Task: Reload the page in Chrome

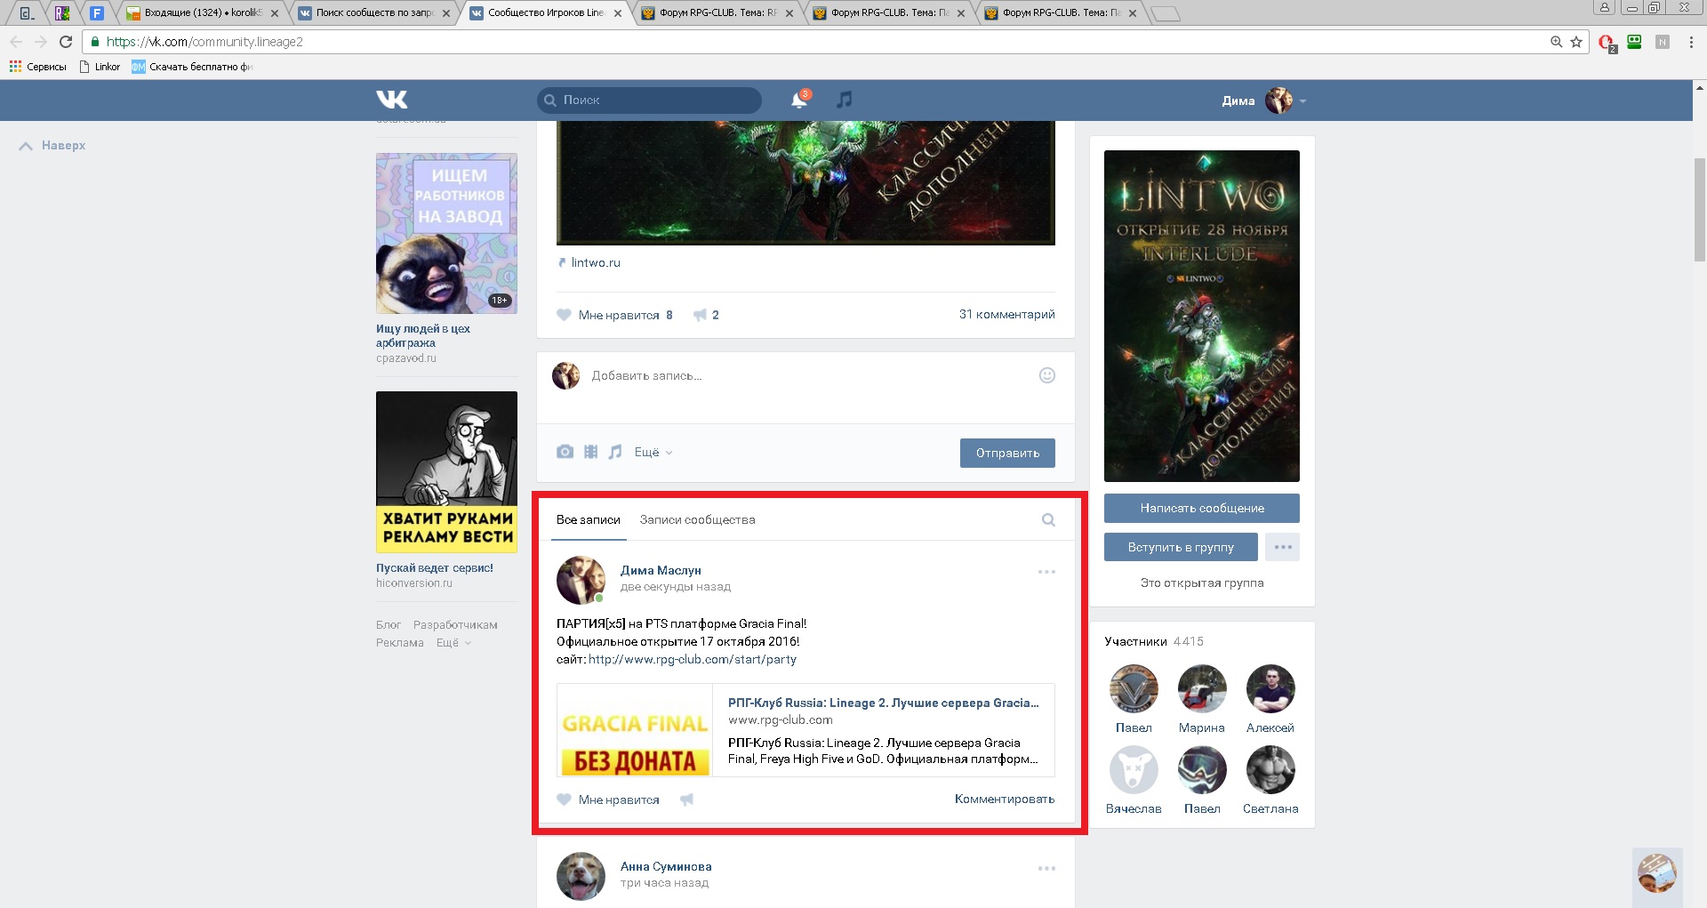Action: 66,42
